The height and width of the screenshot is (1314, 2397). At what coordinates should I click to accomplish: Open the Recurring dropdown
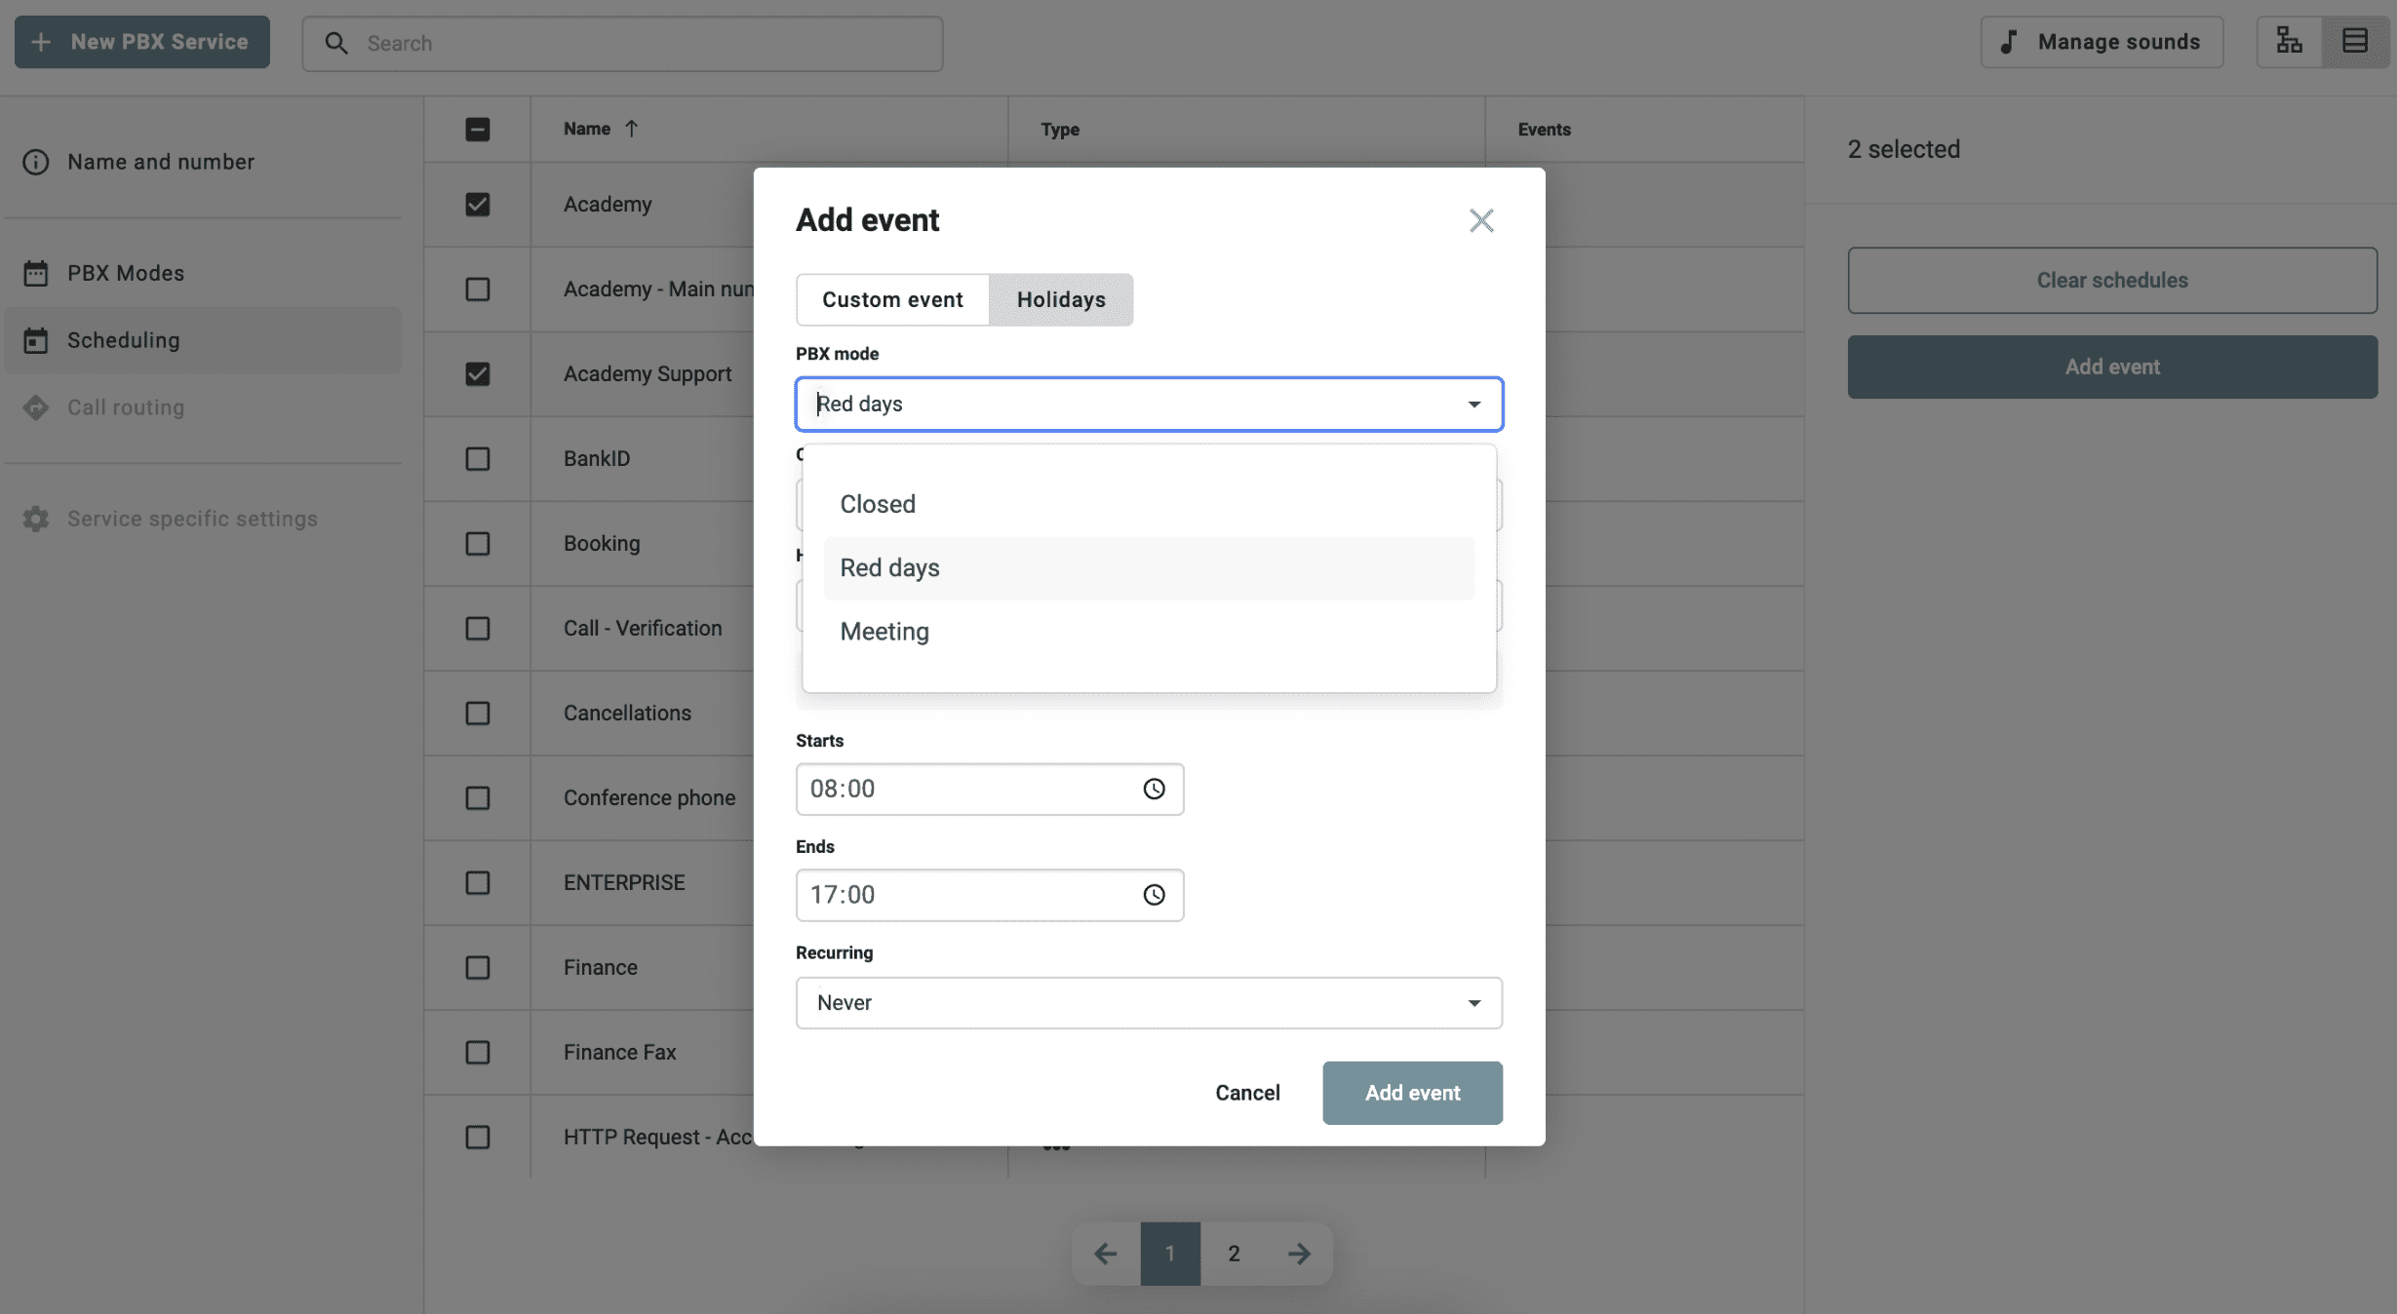1149,1003
